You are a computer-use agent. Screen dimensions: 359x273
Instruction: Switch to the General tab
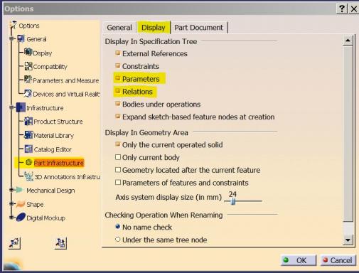(119, 28)
